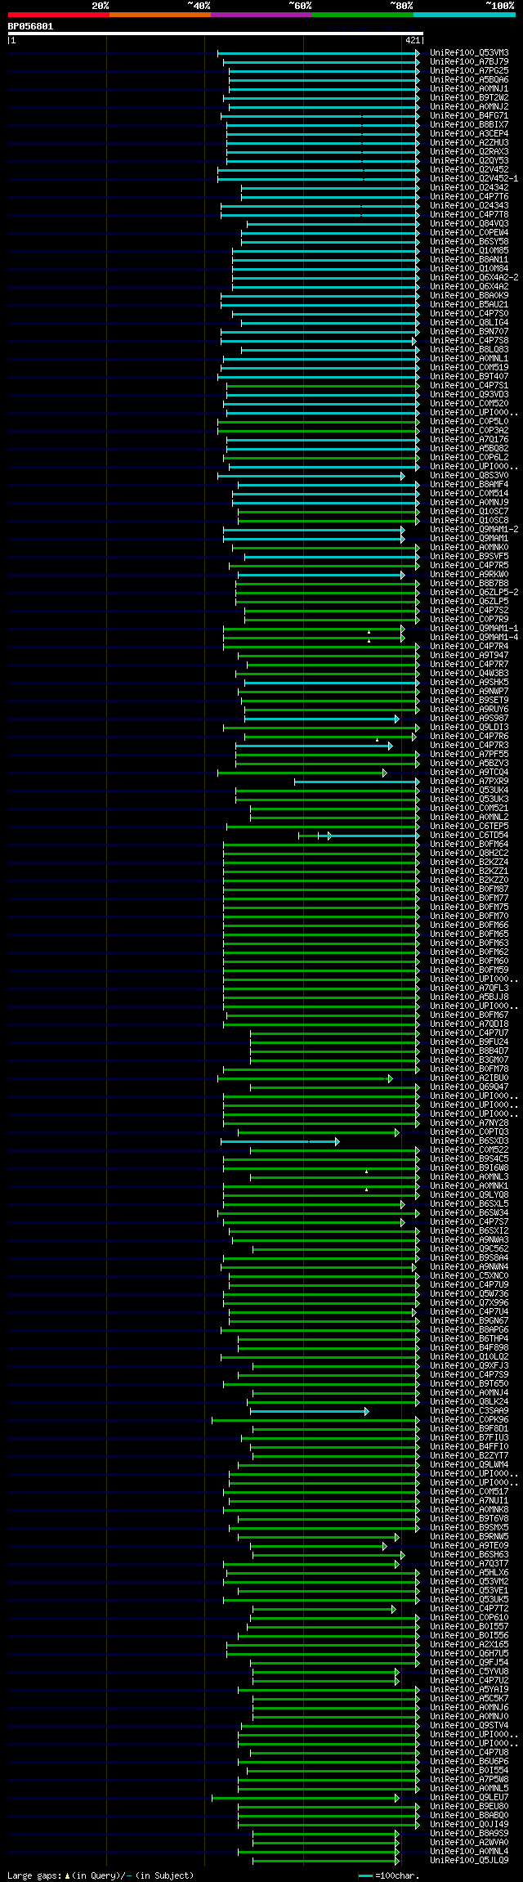Select the UniRef100_Q10LQ2 label

[469, 1357]
